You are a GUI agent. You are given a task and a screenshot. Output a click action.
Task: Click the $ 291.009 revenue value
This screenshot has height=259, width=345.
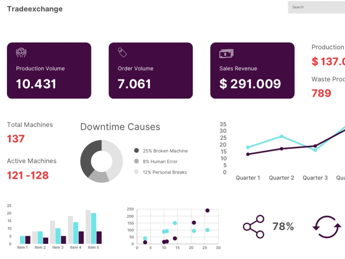click(x=250, y=84)
